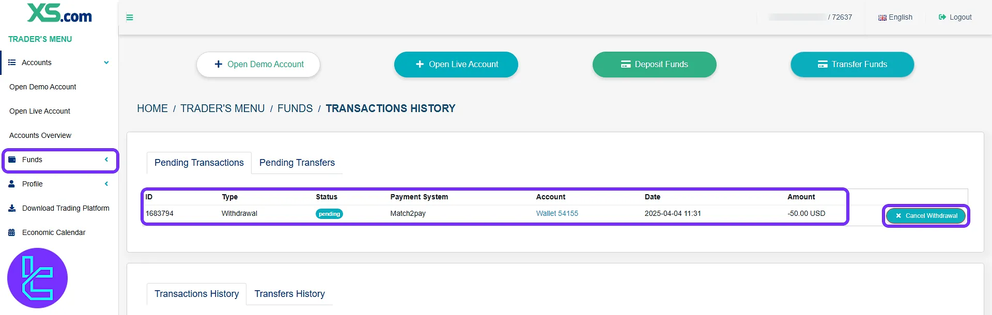Toggle the hamburger sidebar menu icon
The width and height of the screenshot is (992, 315).
[x=130, y=18]
